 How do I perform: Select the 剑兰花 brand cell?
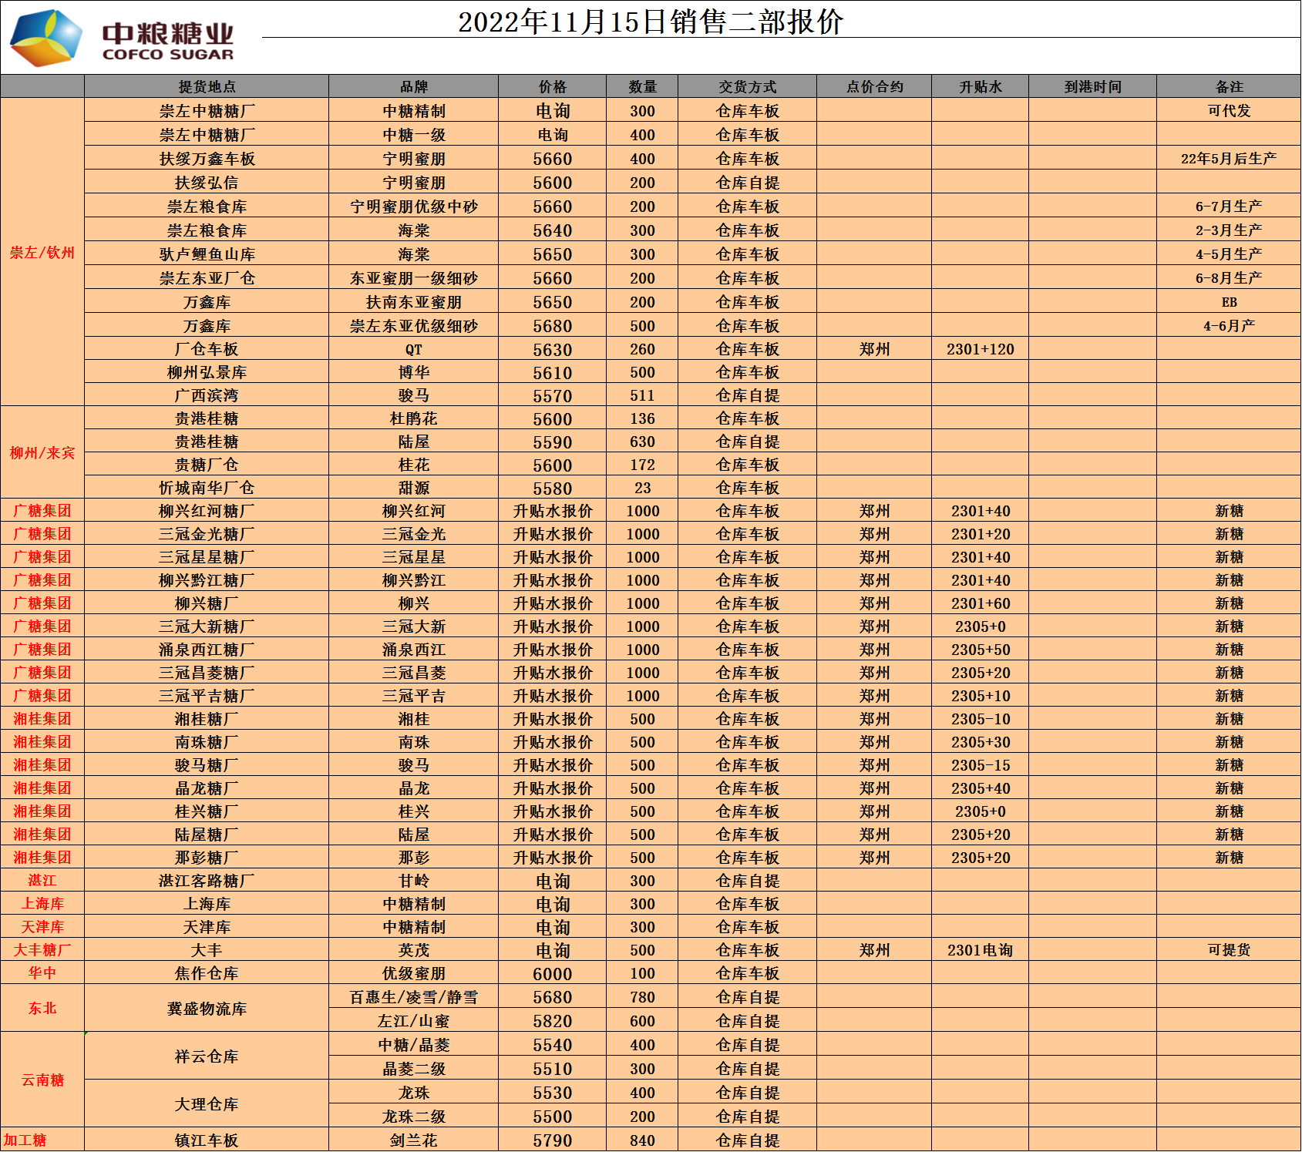[x=414, y=1140]
